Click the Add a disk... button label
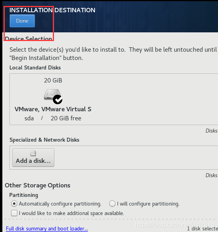Viewport: 218px width, 232px height. click(33, 161)
